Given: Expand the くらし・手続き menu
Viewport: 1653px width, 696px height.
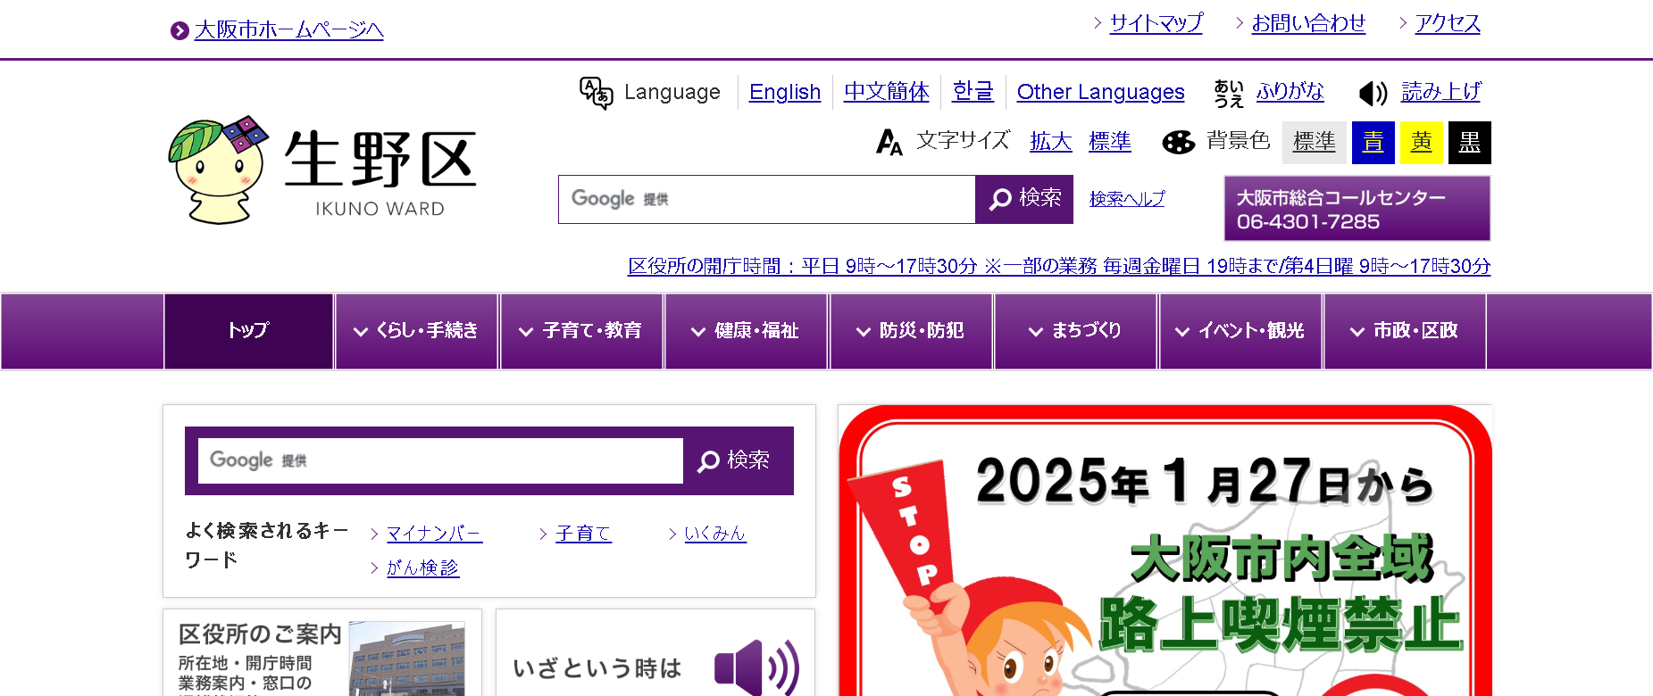Looking at the screenshot, I should pyautogui.click(x=416, y=331).
